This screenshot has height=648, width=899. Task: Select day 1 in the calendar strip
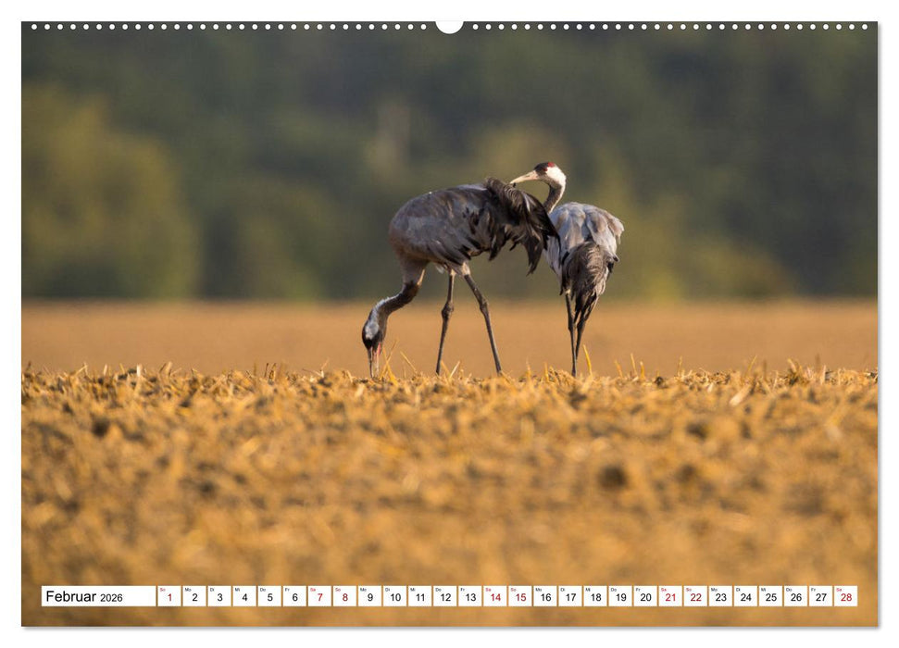point(169,597)
